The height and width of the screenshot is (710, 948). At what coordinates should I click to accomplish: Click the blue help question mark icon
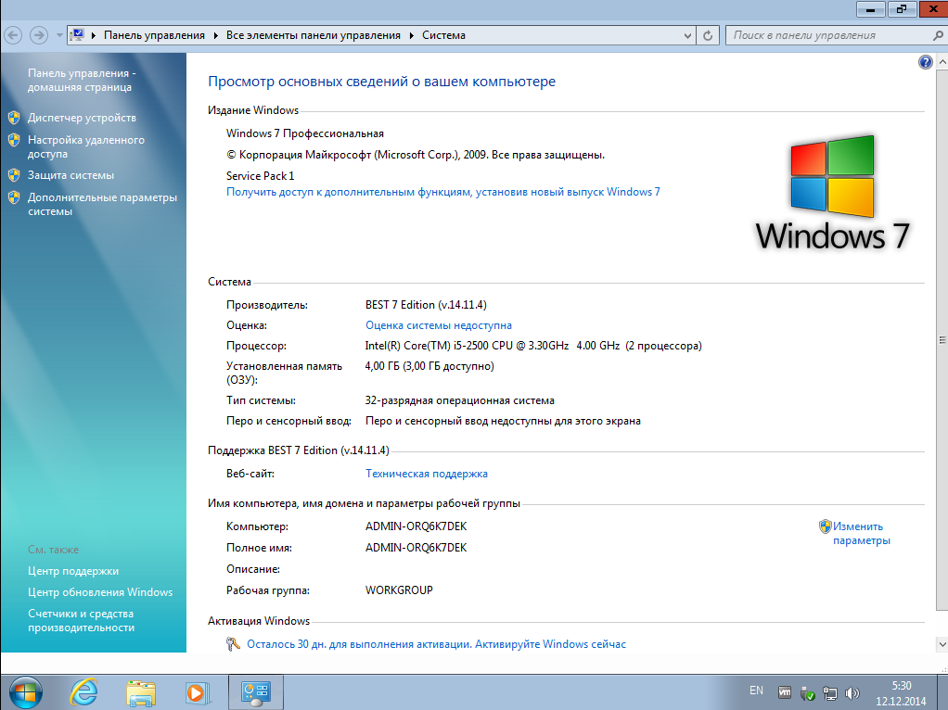coord(926,61)
